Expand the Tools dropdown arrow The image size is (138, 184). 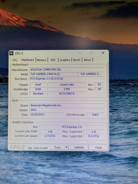click(67, 147)
